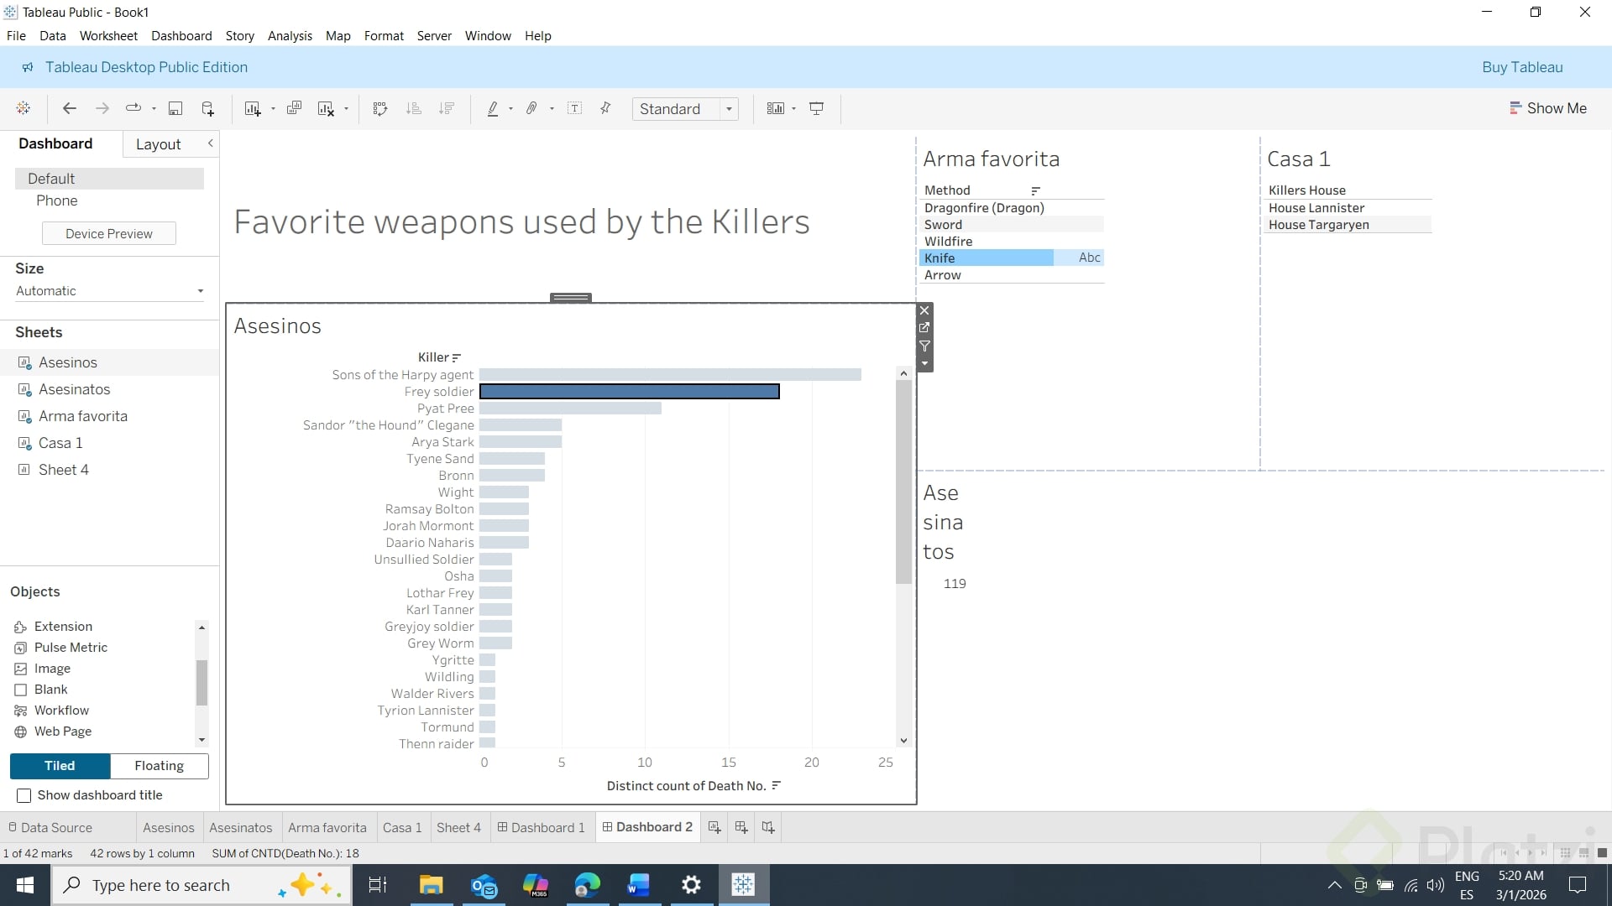This screenshot has width=1612, height=906.
Task: Switch to the Dashboard 1 tab
Action: [x=541, y=827]
